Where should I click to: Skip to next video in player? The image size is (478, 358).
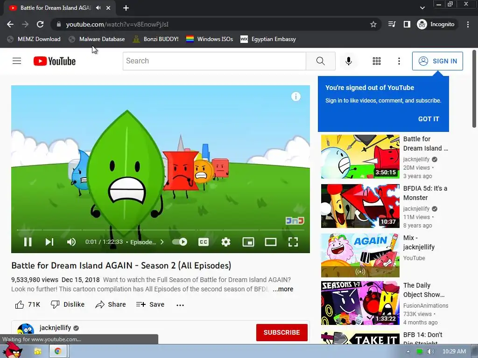(49, 242)
